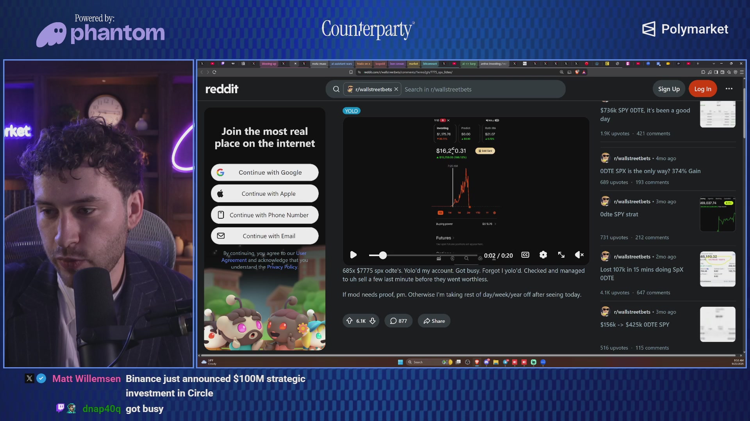This screenshot has width=750, height=421.
Task: Switch to the 'meta muse' browser tab
Action: point(319,64)
